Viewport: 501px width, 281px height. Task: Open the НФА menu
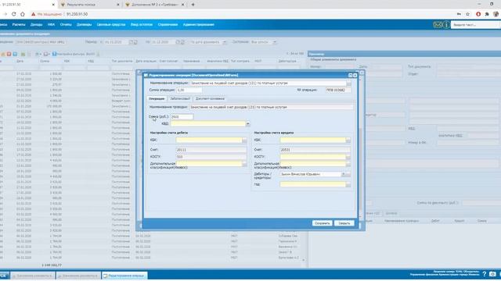[x=51, y=24]
